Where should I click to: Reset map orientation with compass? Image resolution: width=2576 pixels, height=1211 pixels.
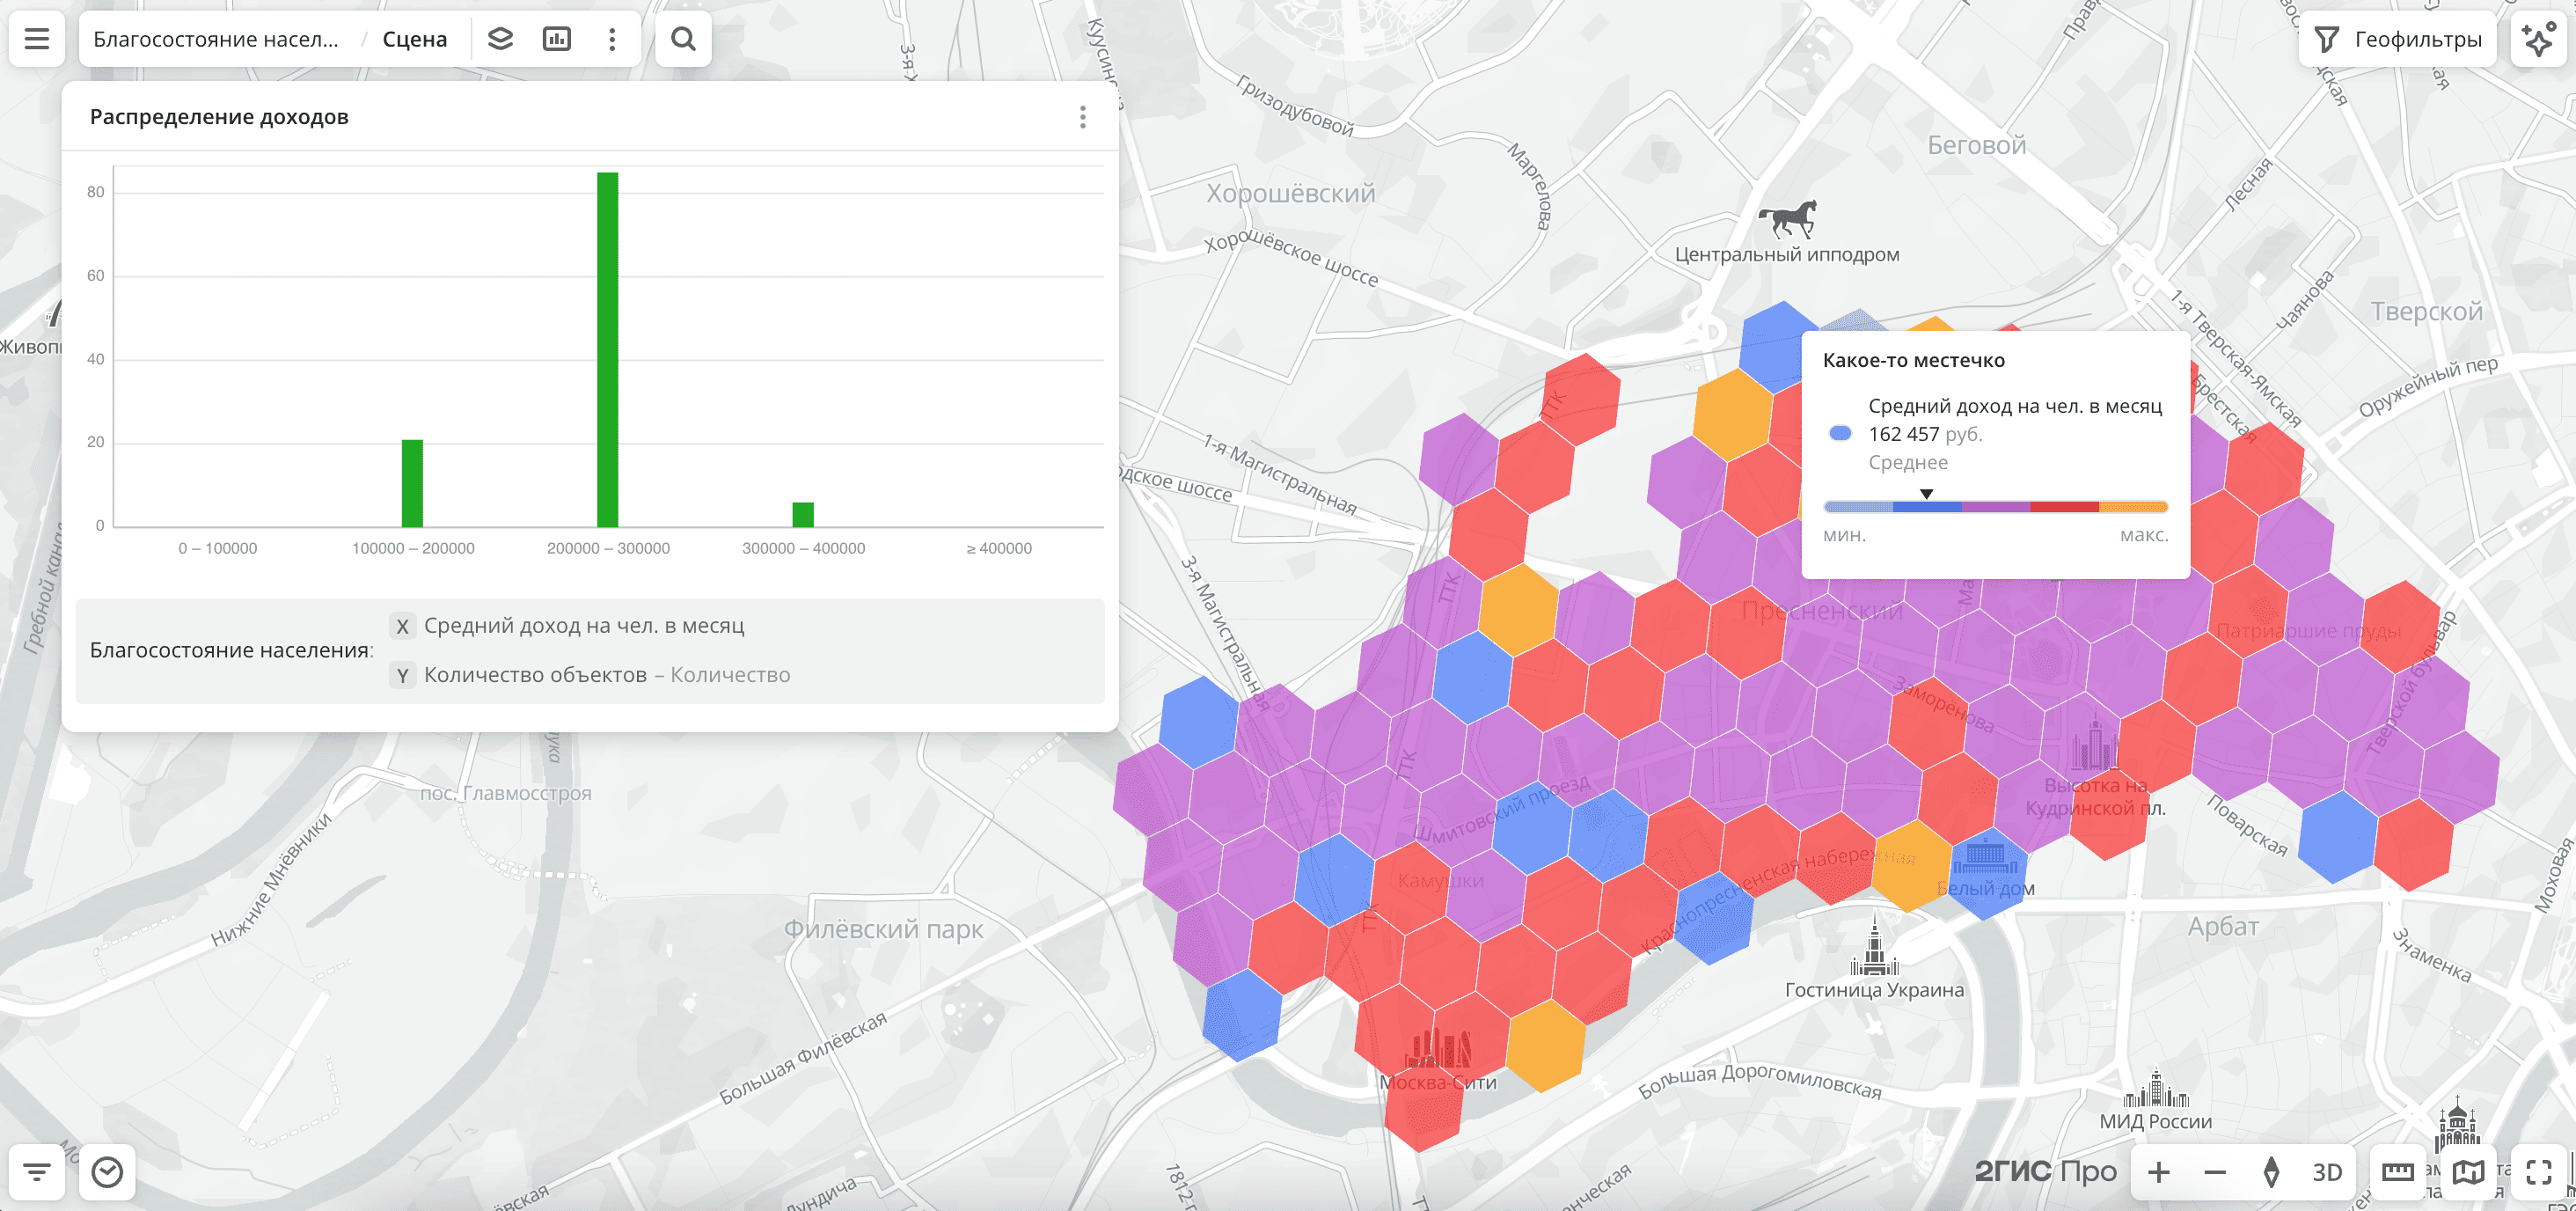point(2271,1172)
